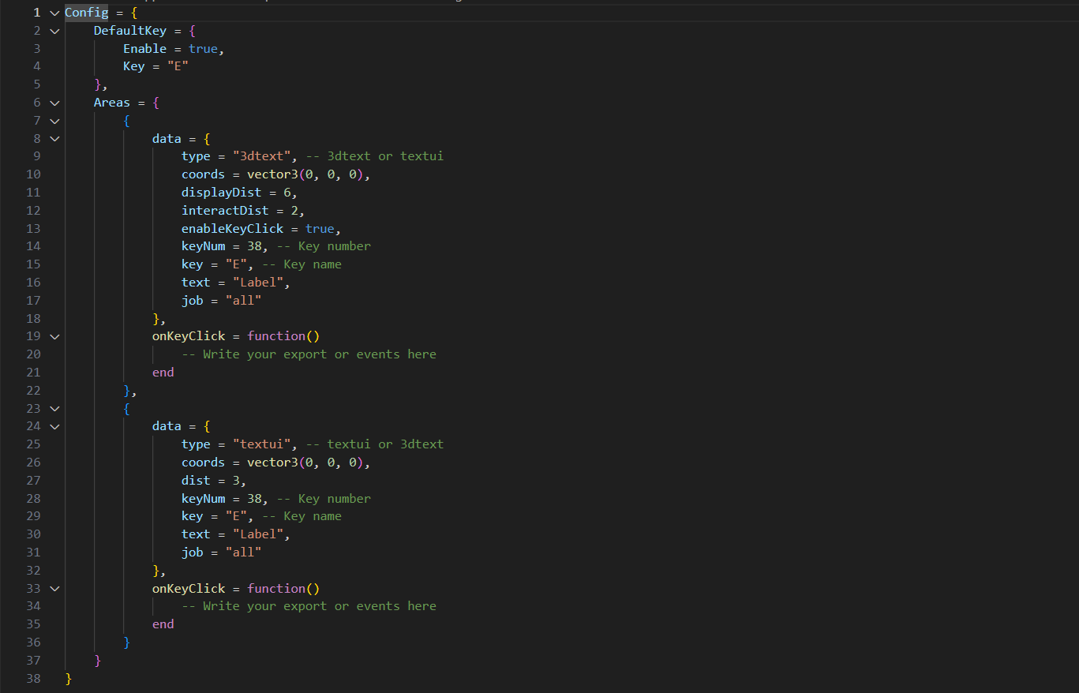Collapse the Config block on line 1

[x=54, y=13]
